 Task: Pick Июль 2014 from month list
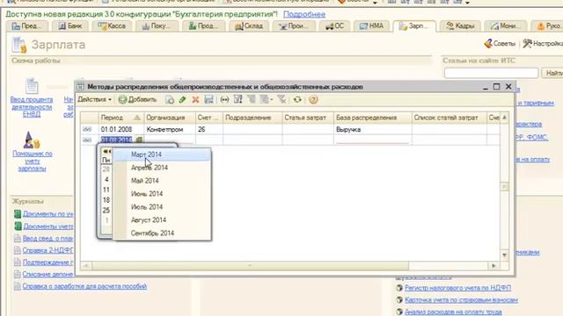click(162, 207)
